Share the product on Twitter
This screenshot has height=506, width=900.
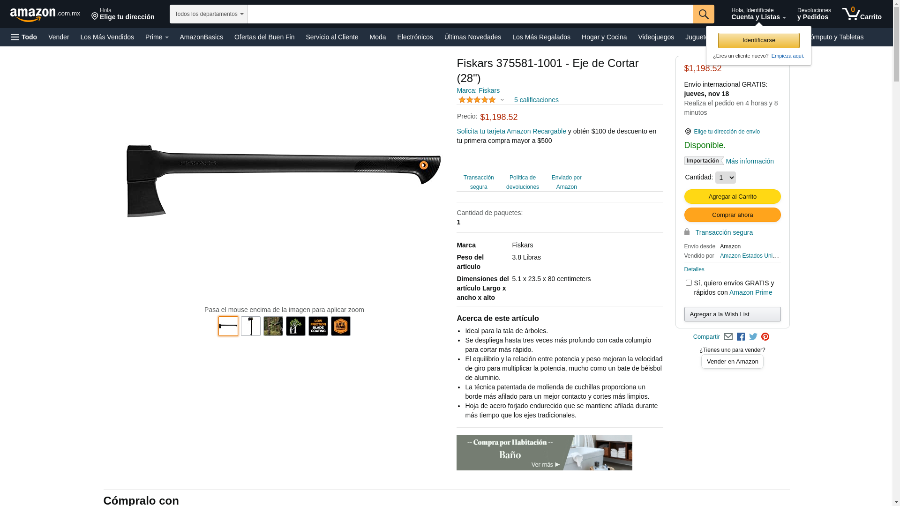coord(753,337)
